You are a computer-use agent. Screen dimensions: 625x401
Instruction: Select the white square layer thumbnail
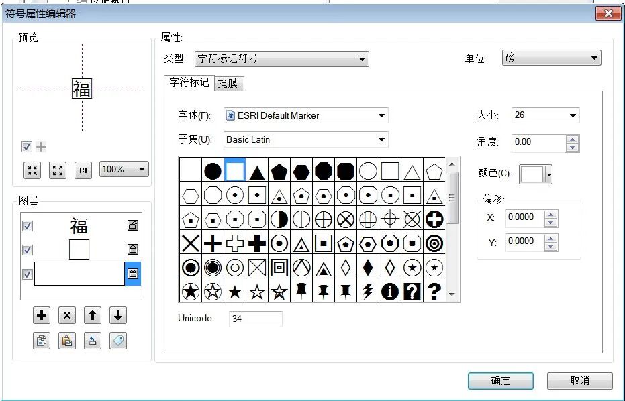click(x=79, y=249)
